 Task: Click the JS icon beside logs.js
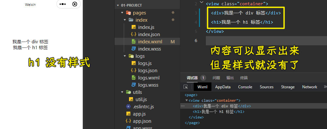(x=134, y=63)
